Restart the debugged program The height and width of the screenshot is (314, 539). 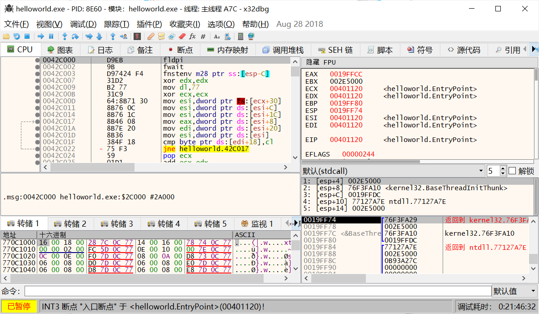click(x=16, y=36)
